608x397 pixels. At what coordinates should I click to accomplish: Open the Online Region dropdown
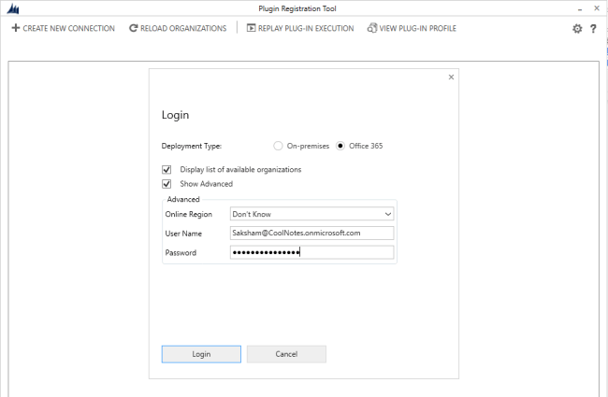tap(311, 214)
